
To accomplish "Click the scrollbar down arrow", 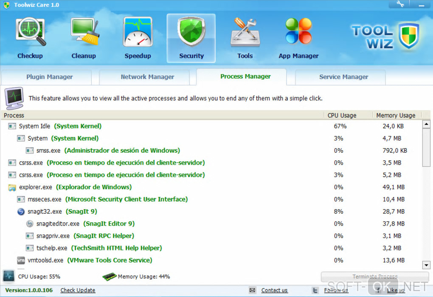I will click(x=426, y=265).
